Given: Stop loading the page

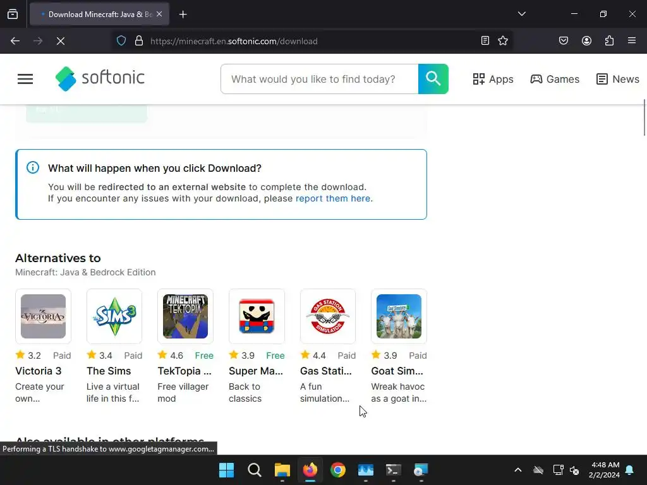Looking at the screenshot, I should pyautogui.click(x=61, y=41).
